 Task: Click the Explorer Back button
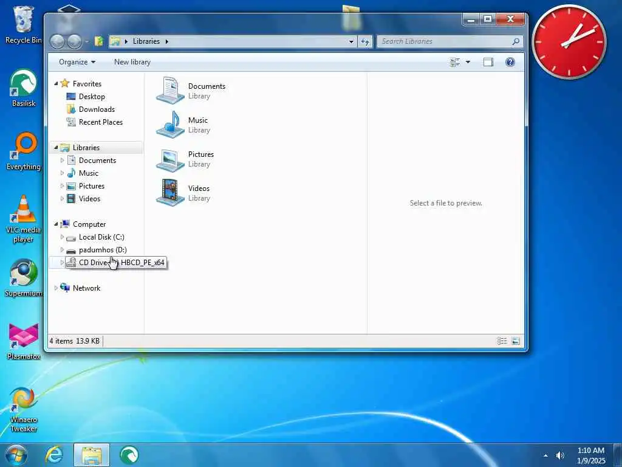(x=58, y=41)
